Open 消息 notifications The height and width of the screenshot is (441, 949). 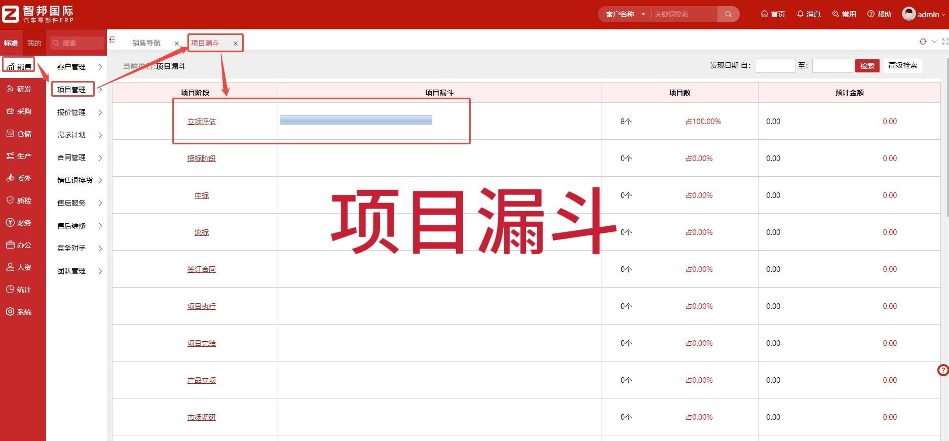pos(808,14)
